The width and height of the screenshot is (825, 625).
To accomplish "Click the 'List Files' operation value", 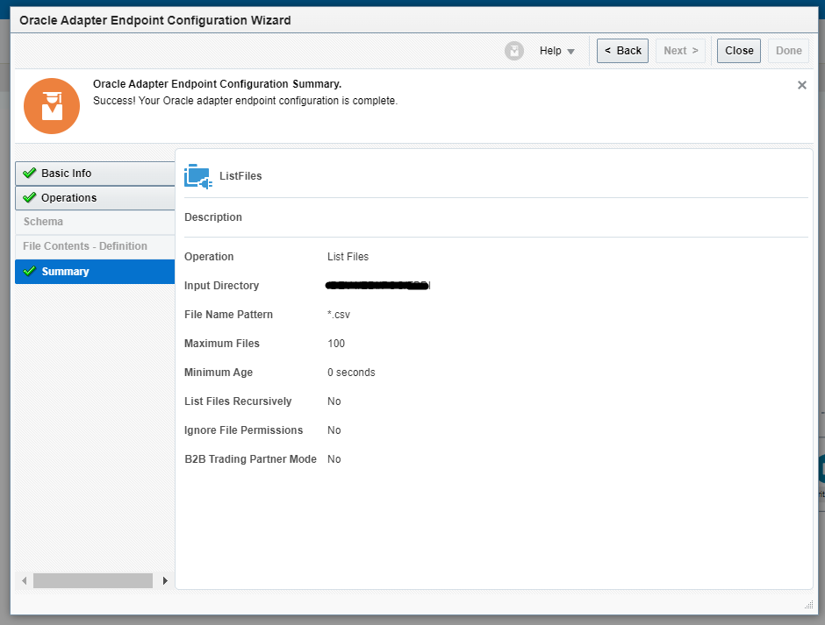I will [348, 257].
